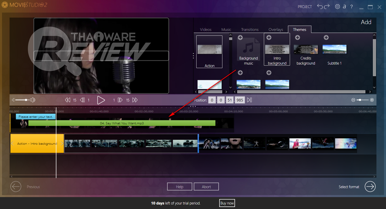This screenshot has width=386, height=209.
Task: Step forward one frame
Action: (120, 100)
